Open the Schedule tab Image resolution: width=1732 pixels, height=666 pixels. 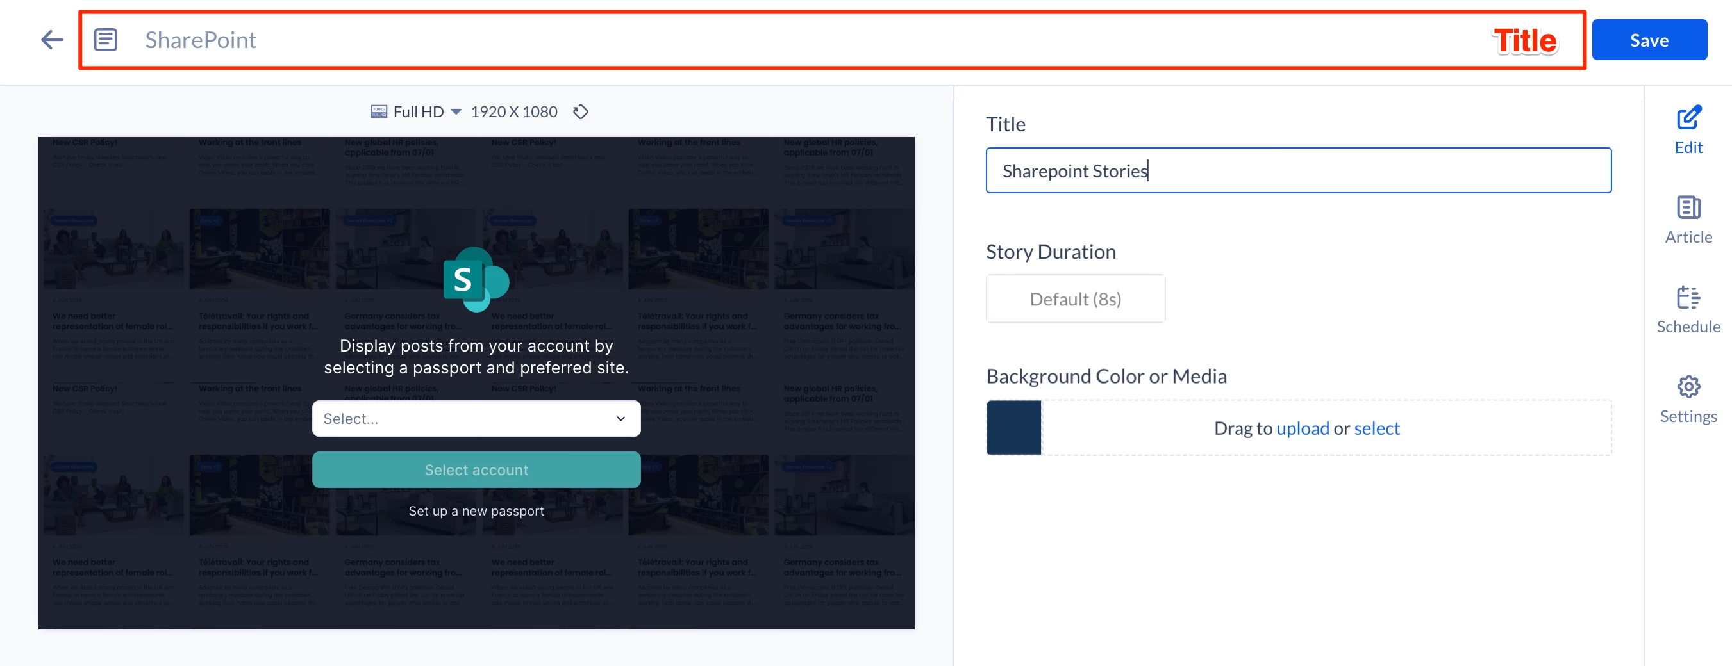coord(1688,310)
